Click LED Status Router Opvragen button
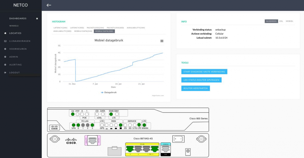304x158 pixels. click(201, 80)
